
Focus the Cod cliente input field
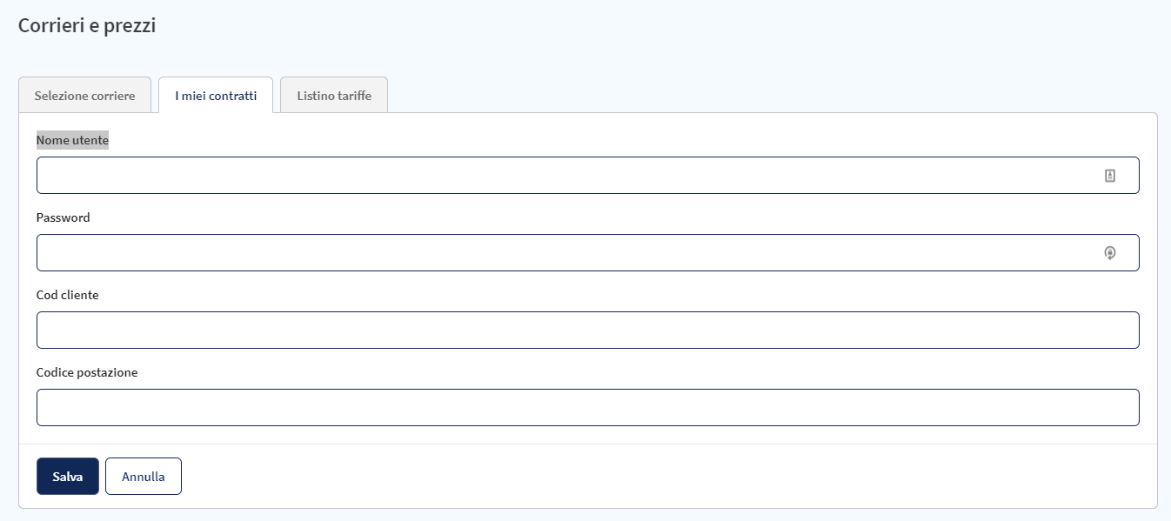(x=588, y=331)
